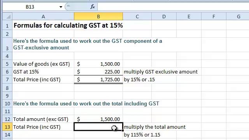This screenshot has width=249, height=140.
Task: Select row 1 header
Action: point(7,25)
